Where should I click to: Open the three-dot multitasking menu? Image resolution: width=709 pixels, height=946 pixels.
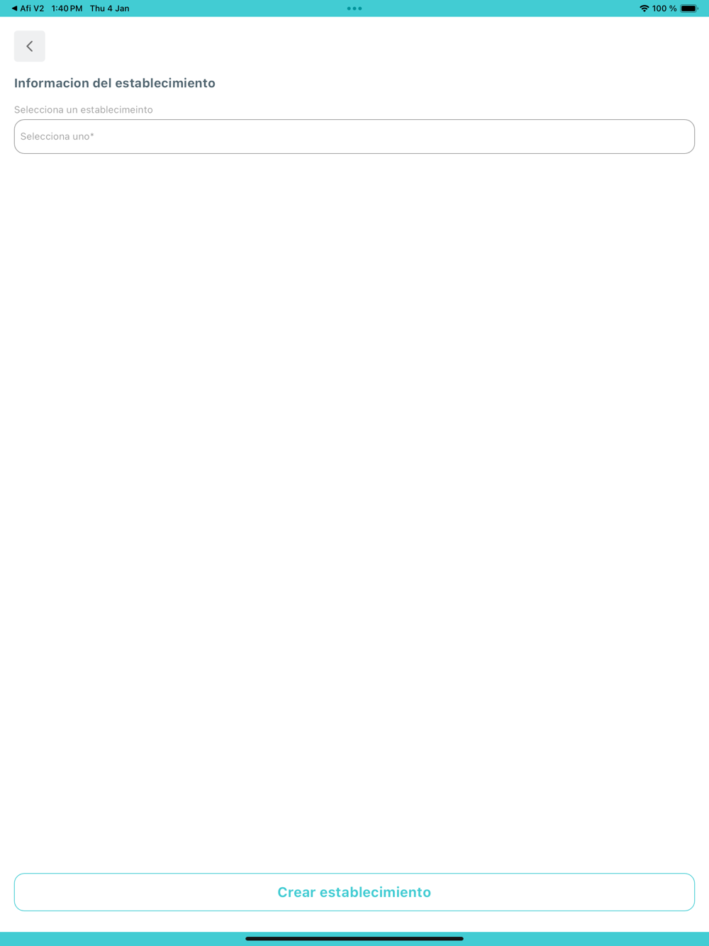click(354, 9)
